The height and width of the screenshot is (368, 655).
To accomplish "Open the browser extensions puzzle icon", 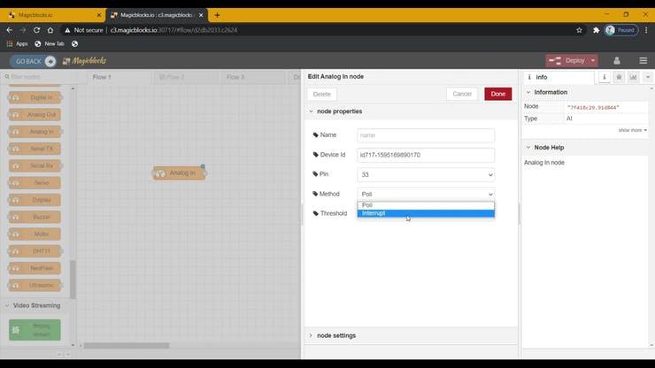I will [x=597, y=29].
